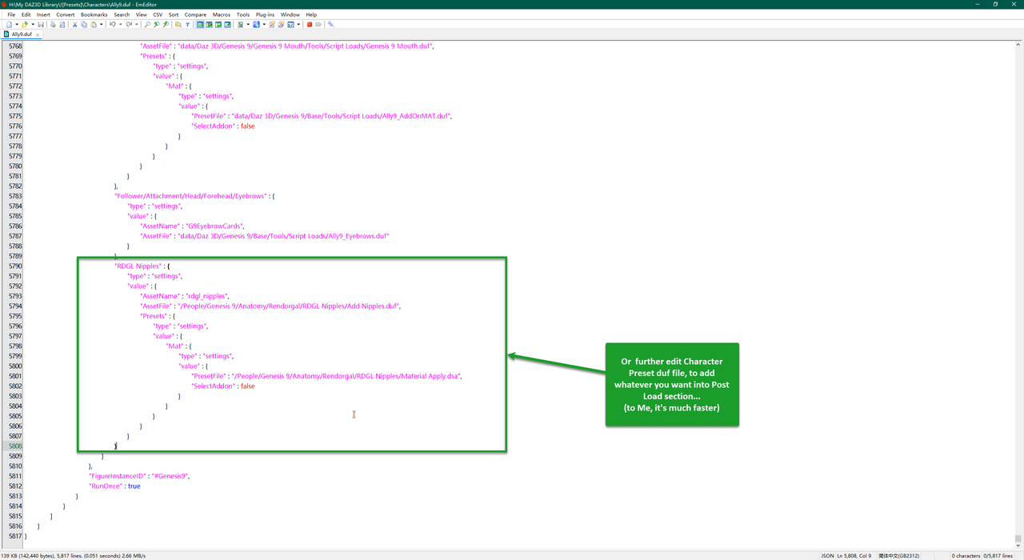This screenshot has width=1024, height=560.
Task: Toggle the Wrap by Window icon
Action: (218, 24)
